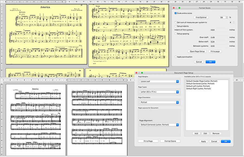The image size is (244, 157).
Task: Click the Add layout button
Action: 196,133
